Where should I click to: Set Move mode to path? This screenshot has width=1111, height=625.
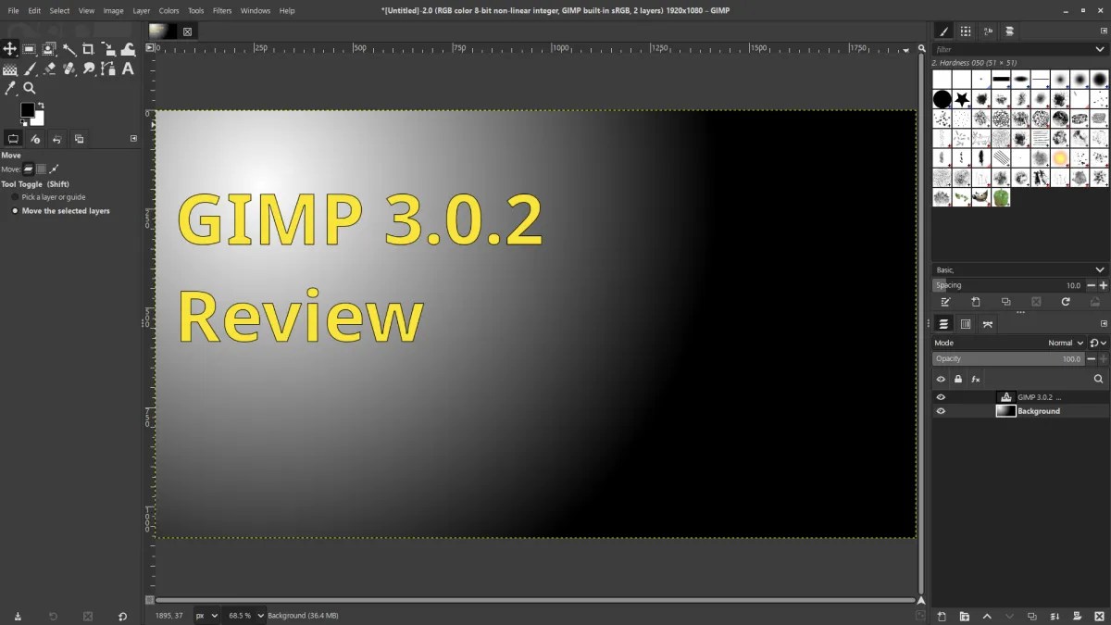point(54,169)
